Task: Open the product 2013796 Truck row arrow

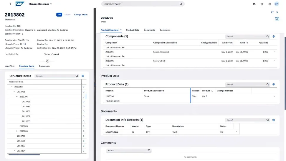Action: point(274,96)
